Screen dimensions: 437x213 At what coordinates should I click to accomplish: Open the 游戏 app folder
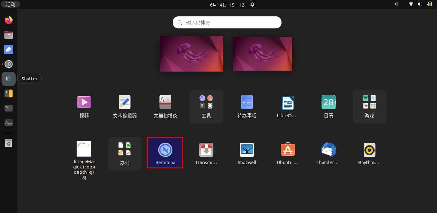369,102
